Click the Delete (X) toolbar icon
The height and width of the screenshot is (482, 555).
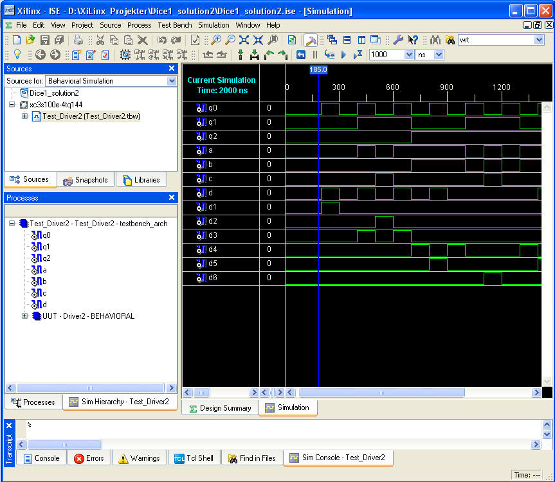pyautogui.click(x=142, y=40)
